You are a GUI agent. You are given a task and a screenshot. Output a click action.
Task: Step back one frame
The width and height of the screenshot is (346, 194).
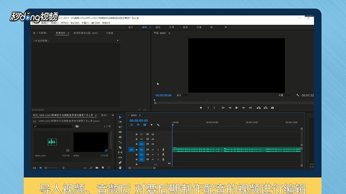pos(230,107)
